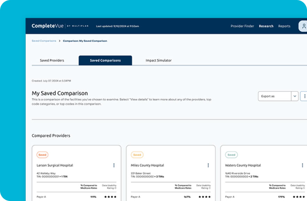Click the info icon in Miles County rating header
The height and width of the screenshot is (201, 307).
point(210,188)
